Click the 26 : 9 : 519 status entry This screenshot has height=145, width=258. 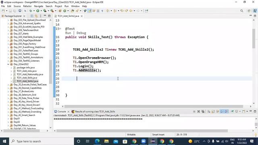tap(182, 135)
